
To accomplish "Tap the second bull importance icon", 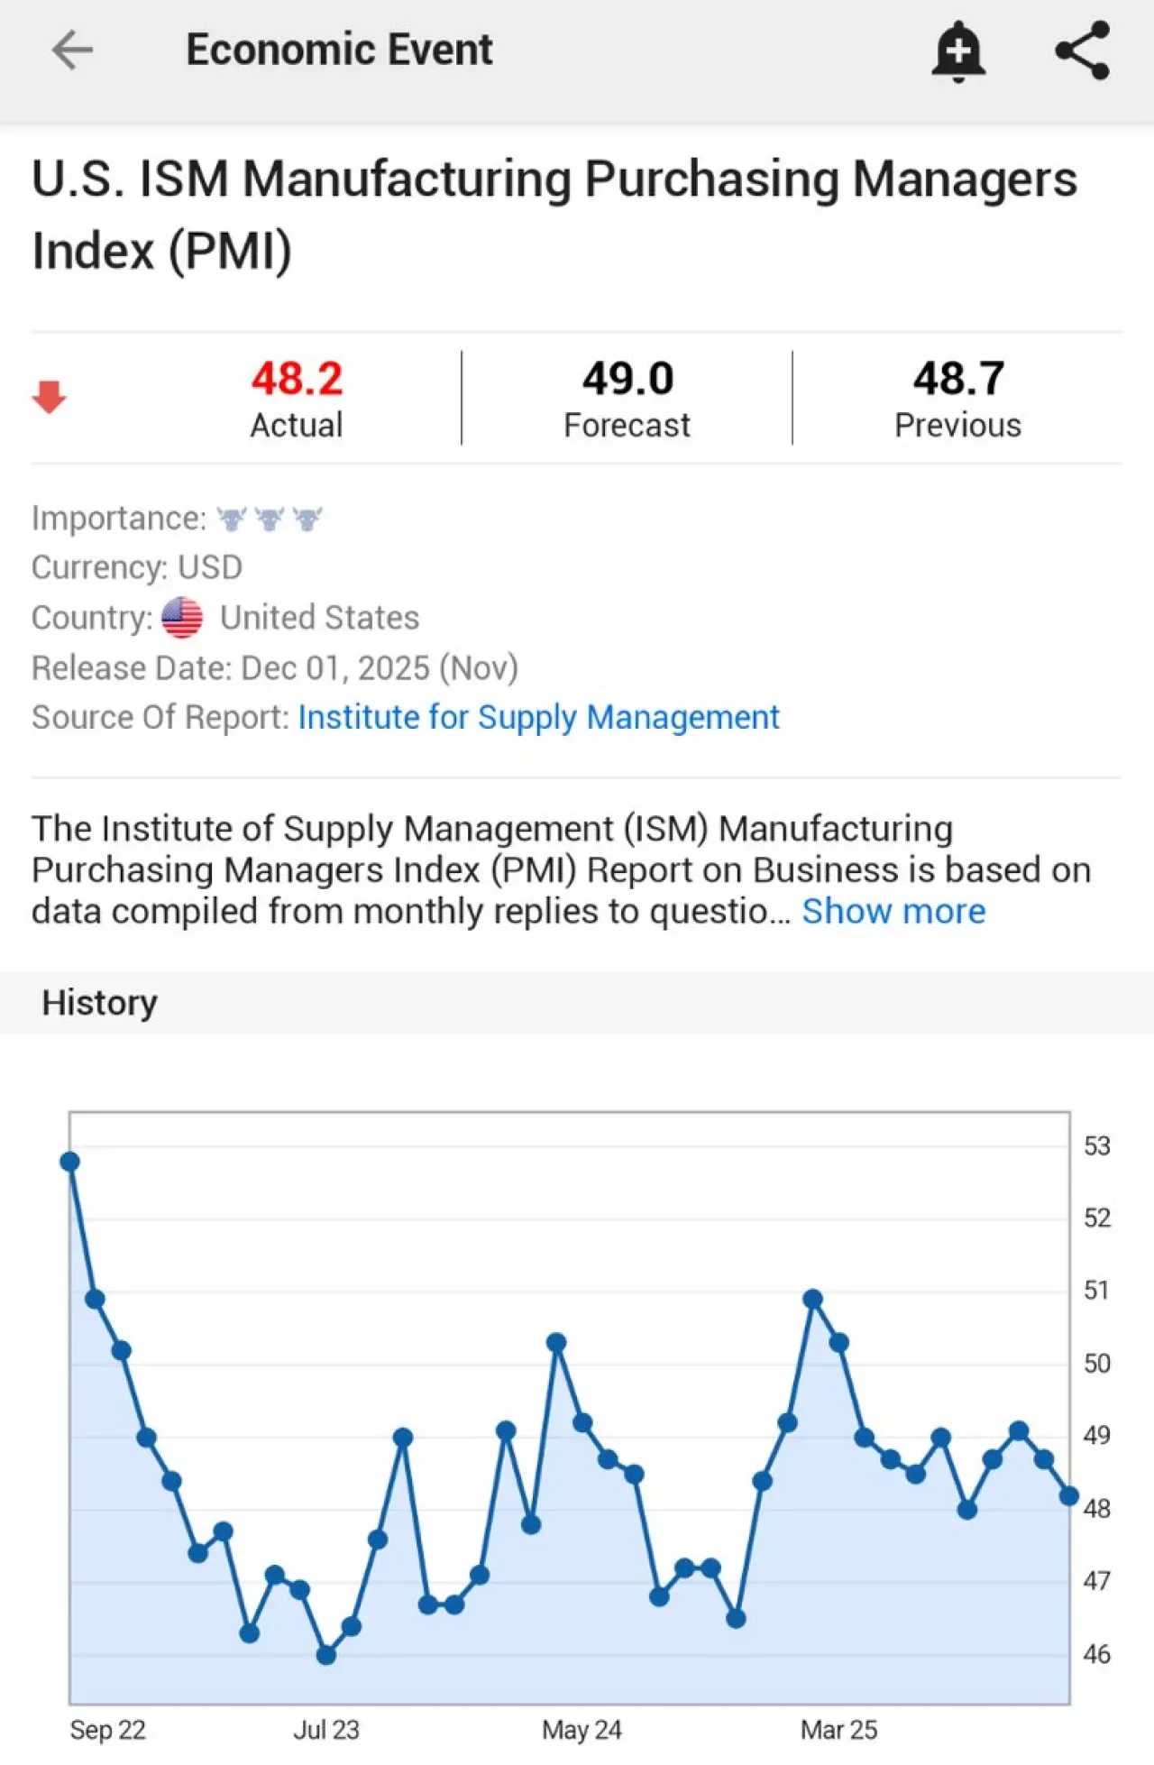I will (x=270, y=519).
